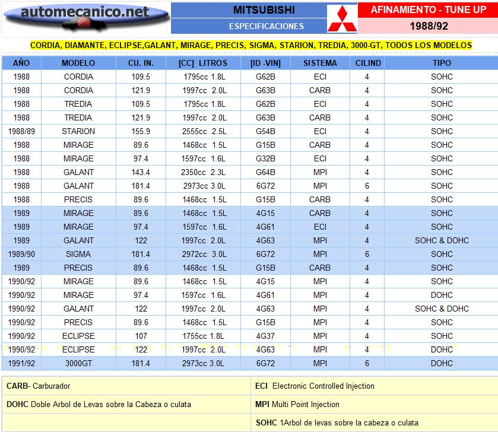The image size is (498, 432).
Task: Select the yellow model list line starting with CORDIA
Action: click(x=251, y=45)
